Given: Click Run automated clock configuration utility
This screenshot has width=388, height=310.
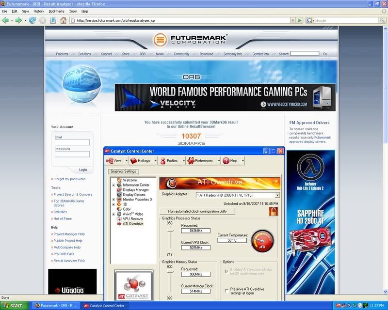Looking at the screenshot, I should click(x=197, y=211).
